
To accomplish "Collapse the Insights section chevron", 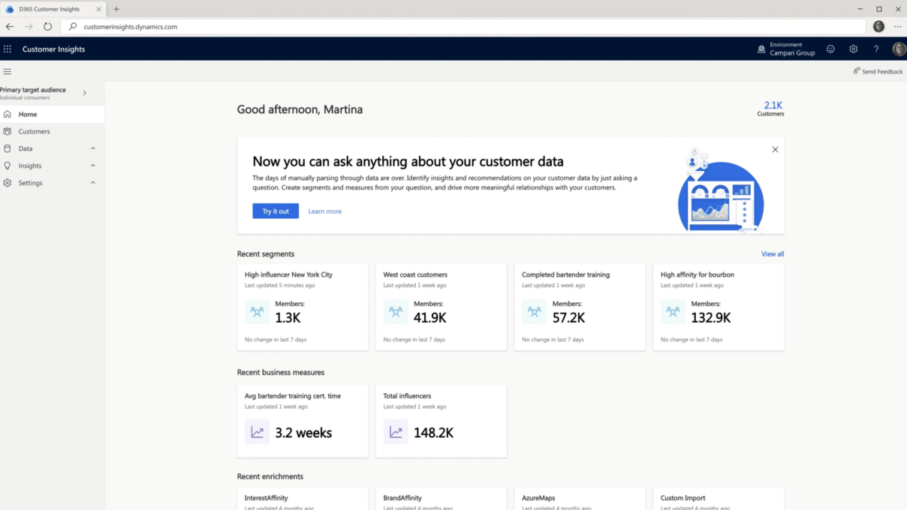I will (93, 166).
